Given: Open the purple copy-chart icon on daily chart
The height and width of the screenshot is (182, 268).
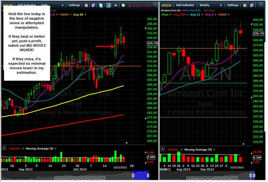Looking at the screenshot, I should [93, 5].
